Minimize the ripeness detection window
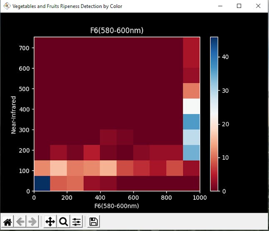Screen dimensions: 269x231 pos(220,6)
